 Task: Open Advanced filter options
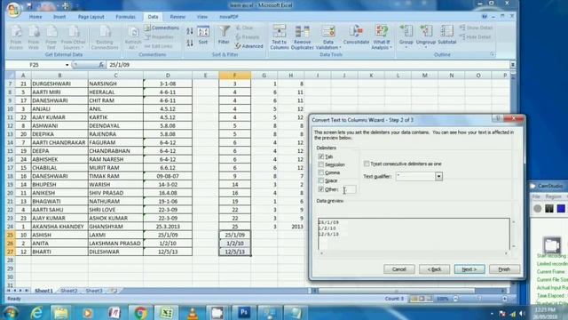point(248,46)
